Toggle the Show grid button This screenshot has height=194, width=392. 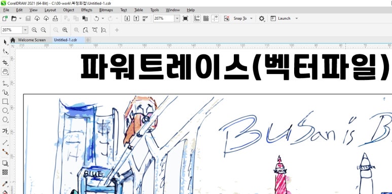(x=206, y=18)
